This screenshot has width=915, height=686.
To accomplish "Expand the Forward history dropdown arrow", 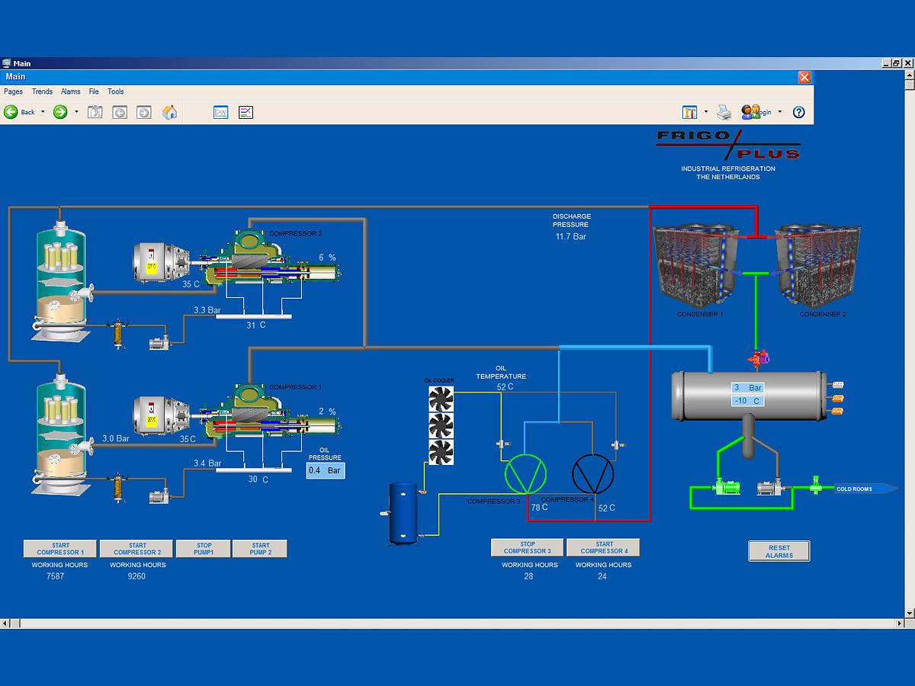I will [x=76, y=112].
